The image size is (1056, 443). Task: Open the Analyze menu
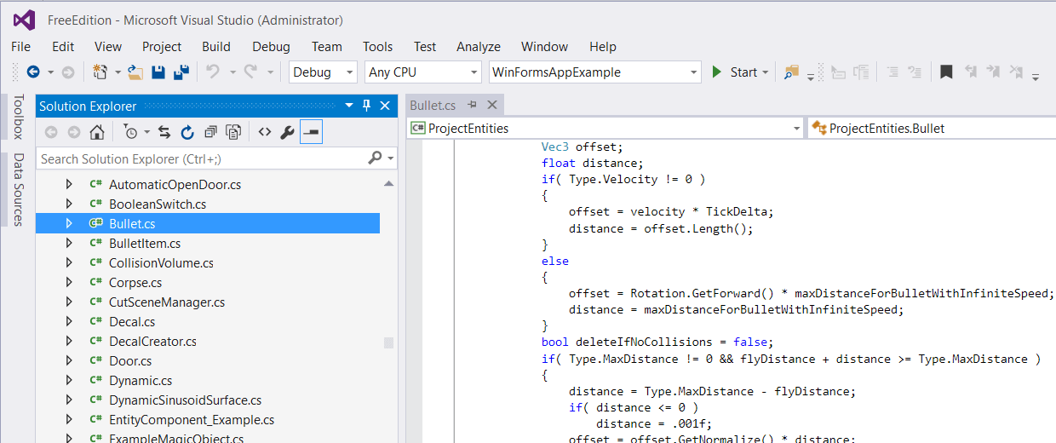coord(479,47)
